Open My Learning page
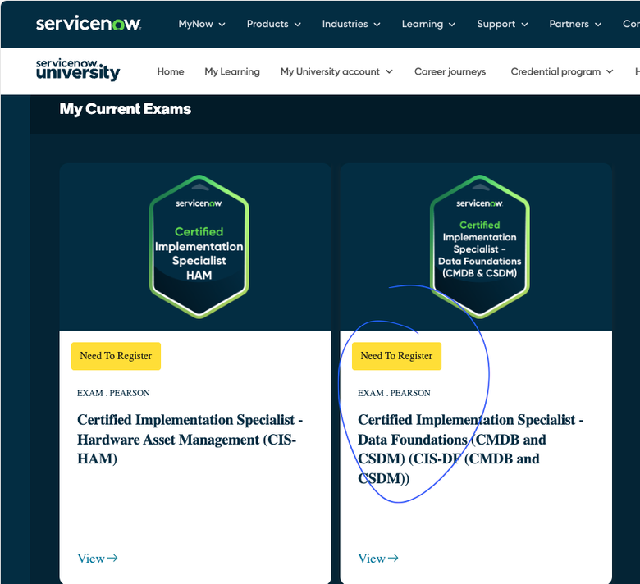 [232, 71]
